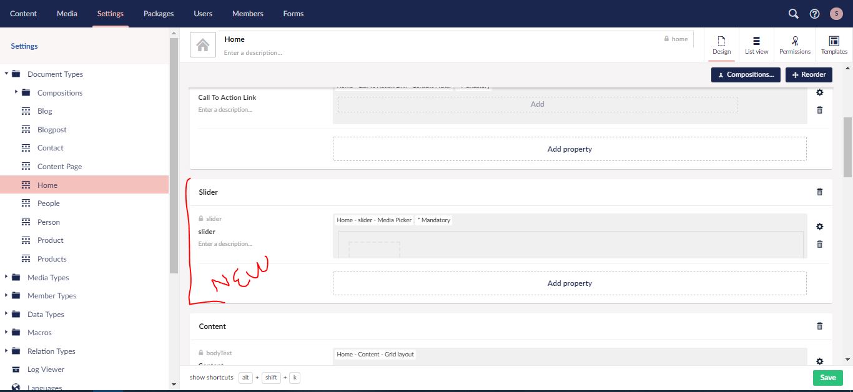853x392 pixels.
Task: Open the user avatar menu
Action: pyautogui.click(x=836, y=14)
